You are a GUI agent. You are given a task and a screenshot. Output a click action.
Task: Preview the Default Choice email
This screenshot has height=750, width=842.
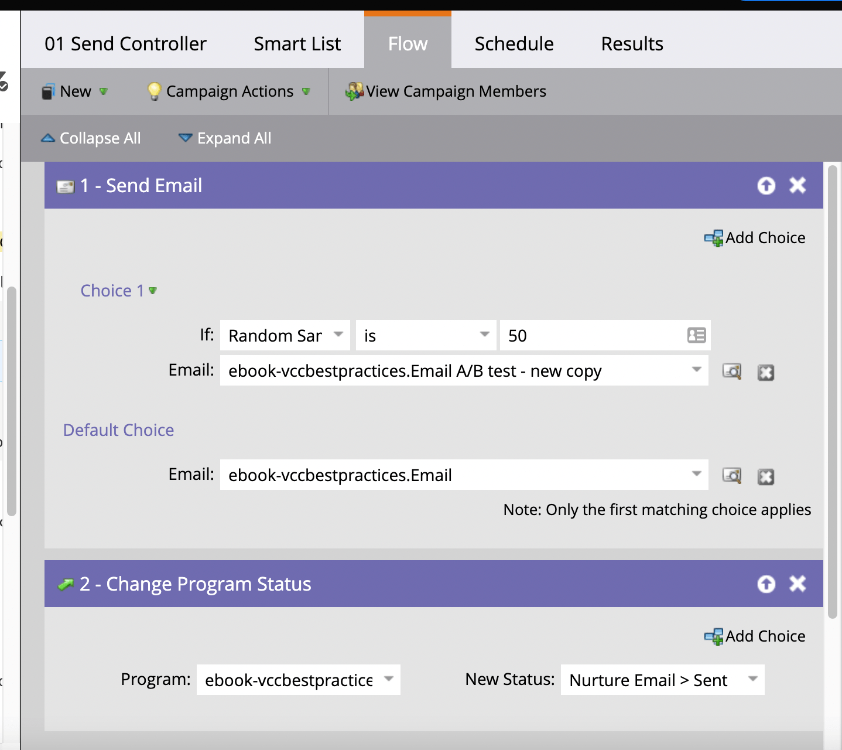point(732,475)
